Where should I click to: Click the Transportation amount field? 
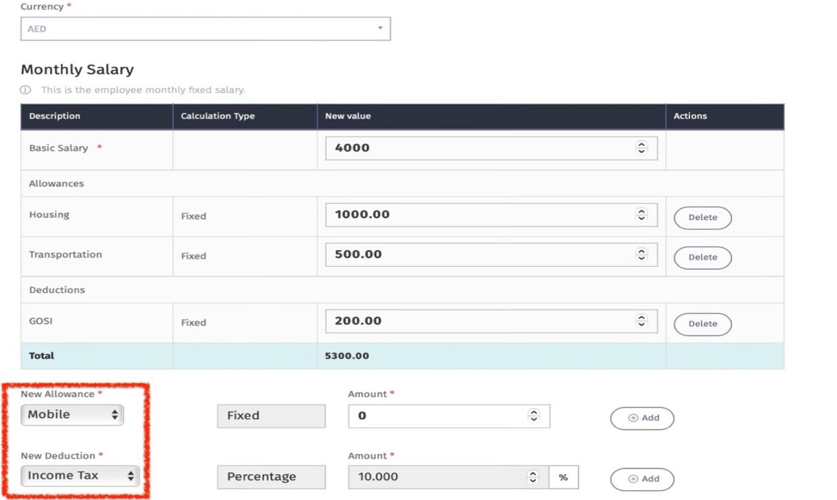click(480, 254)
